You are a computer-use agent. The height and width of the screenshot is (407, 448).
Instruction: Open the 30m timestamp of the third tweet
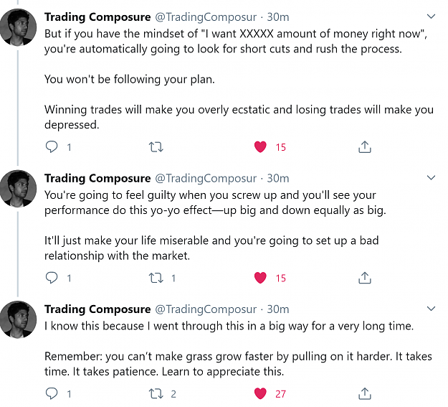pos(278,309)
